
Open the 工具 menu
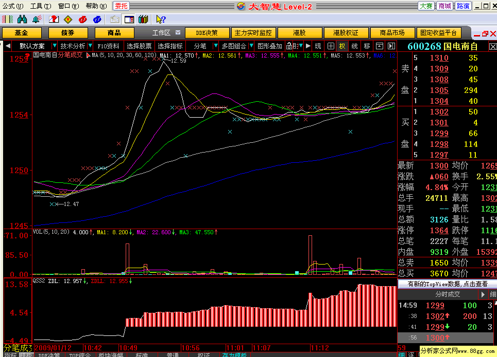point(41,6)
